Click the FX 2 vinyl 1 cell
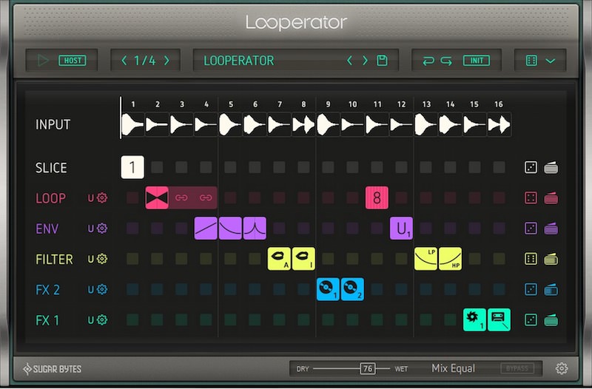 point(328,289)
